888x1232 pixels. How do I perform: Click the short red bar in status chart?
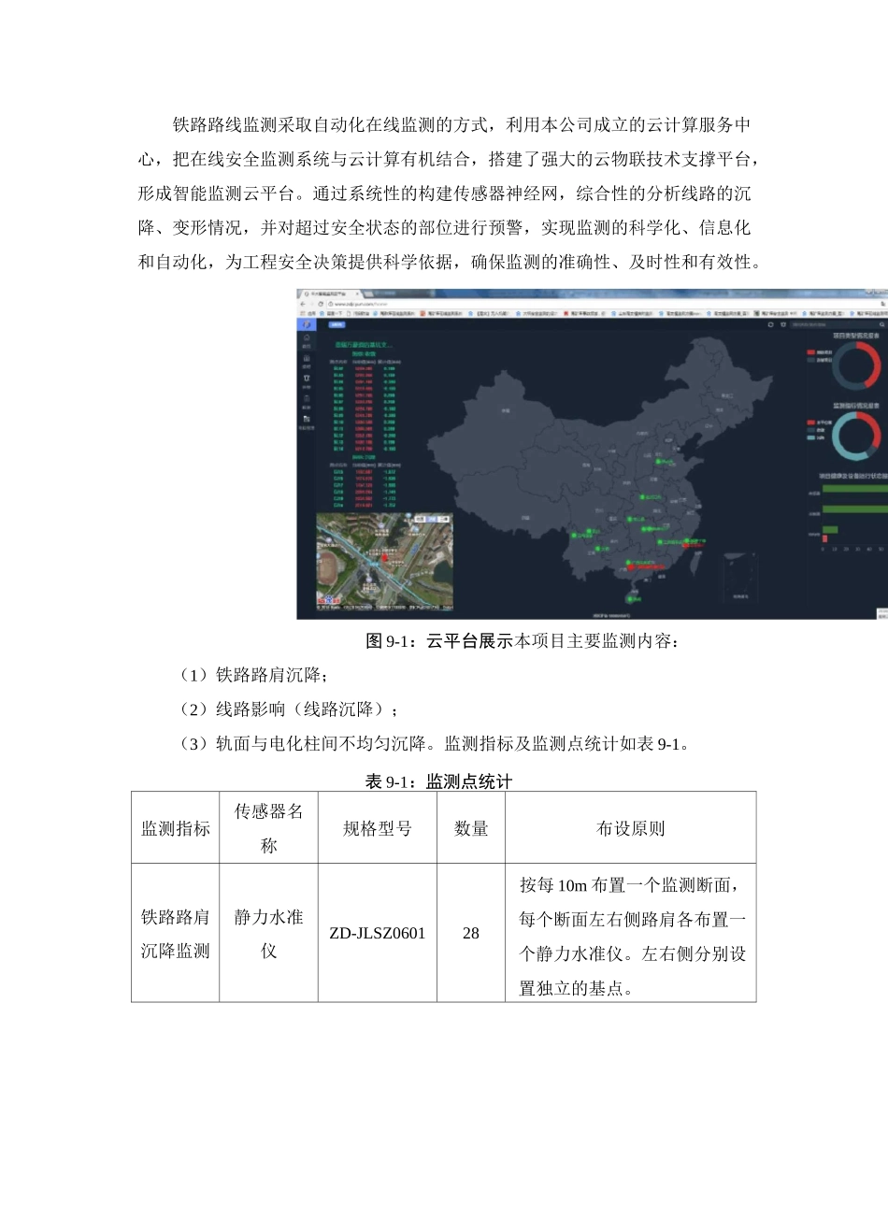825,538
